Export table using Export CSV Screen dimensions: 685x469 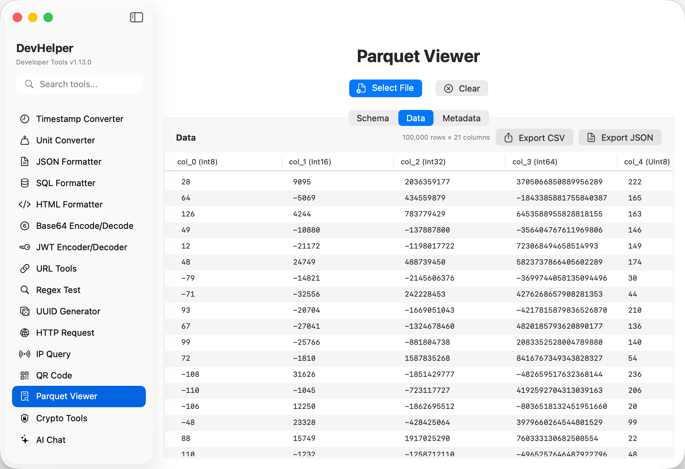pos(534,138)
